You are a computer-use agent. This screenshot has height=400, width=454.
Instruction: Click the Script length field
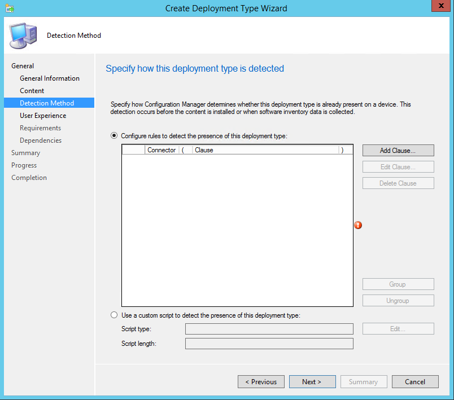tap(269, 344)
